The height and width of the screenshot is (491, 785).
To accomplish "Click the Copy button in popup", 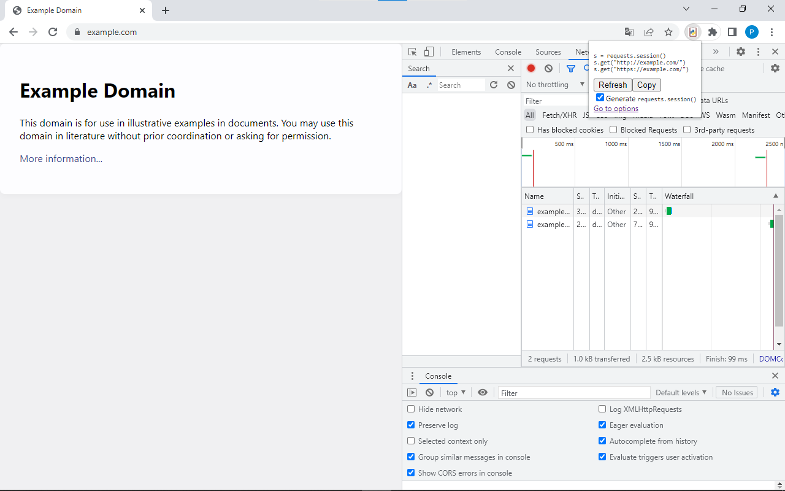I will (646, 85).
